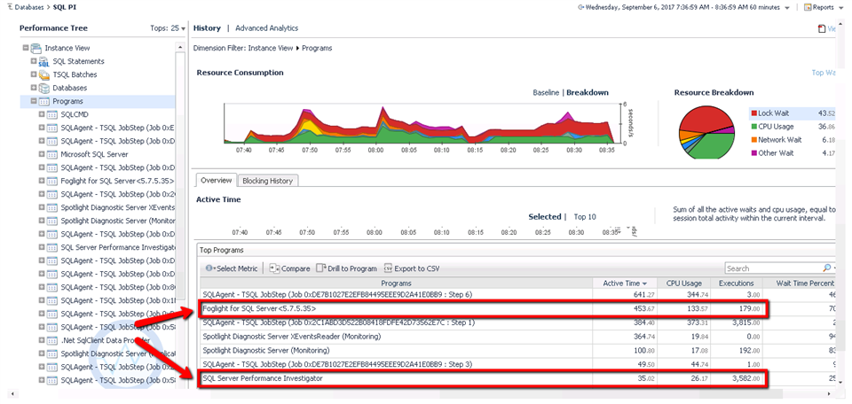
Task: Expand the Microsoft SQL Server tree node
Action: pos(42,154)
